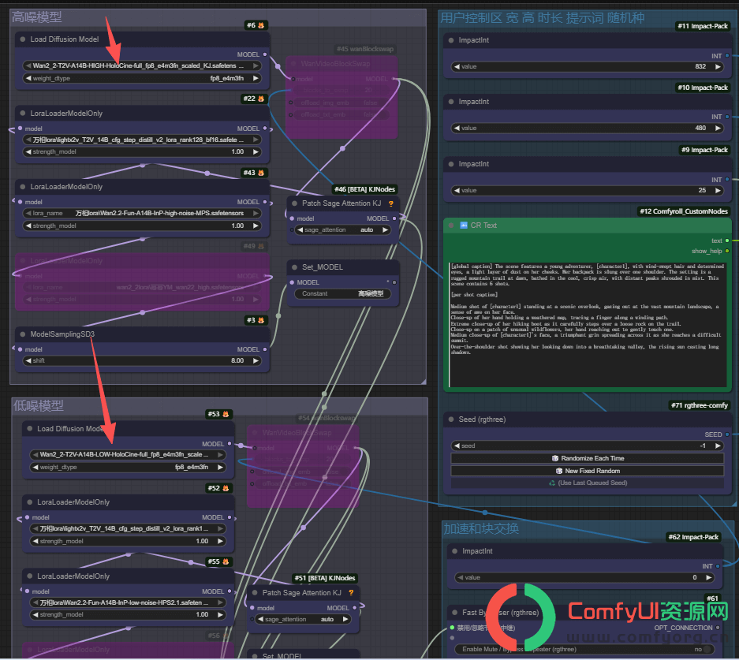Toggle offload_img_emb in WanVideoBlockSwap node #45
This screenshot has height=660, width=739.
pos(341,103)
